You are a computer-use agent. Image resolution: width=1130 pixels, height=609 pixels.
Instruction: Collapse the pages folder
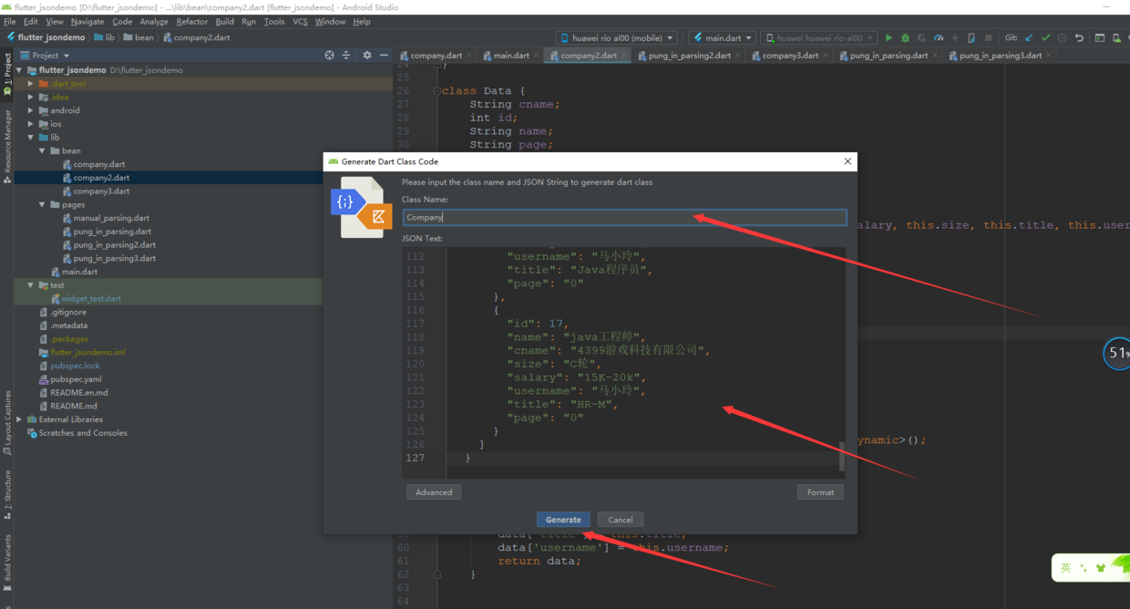point(42,205)
